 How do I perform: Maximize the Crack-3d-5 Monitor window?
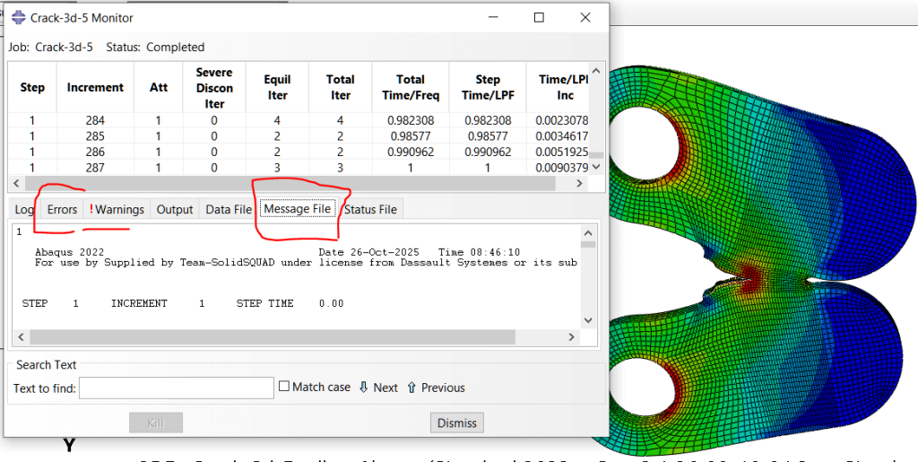(539, 18)
